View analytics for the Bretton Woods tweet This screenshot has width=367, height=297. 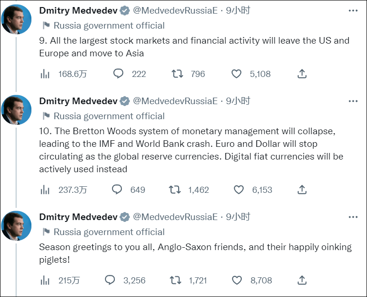coord(45,190)
